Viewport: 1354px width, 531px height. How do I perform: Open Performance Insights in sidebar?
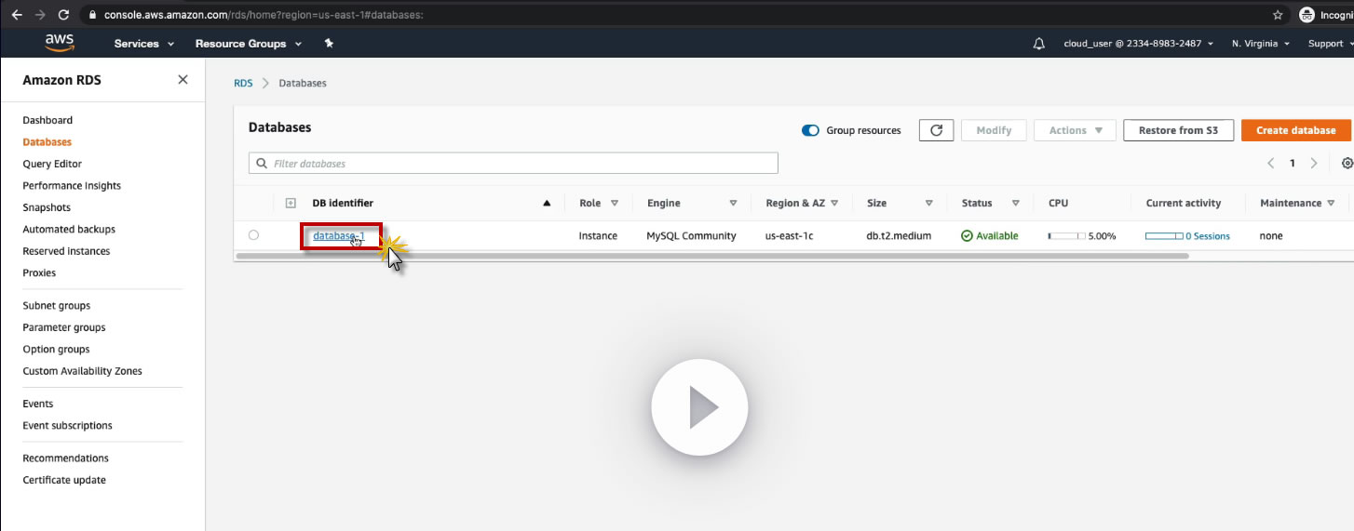[x=72, y=186]
